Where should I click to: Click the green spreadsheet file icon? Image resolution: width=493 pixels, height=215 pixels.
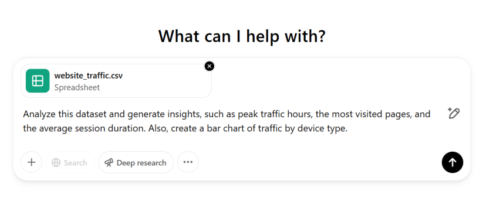[x=38, y=81]
